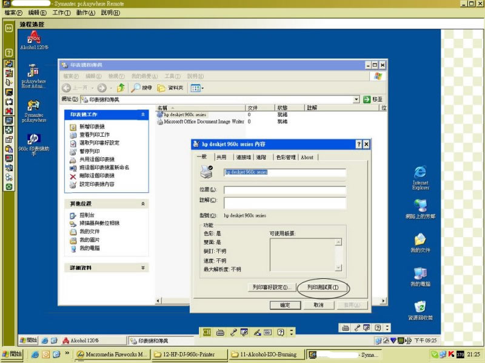Switch to 連接埠 tab
Screen dimensions: 485x363
(244, 157)
